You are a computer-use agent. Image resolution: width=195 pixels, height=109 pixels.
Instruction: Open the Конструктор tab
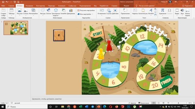[41, 6]
